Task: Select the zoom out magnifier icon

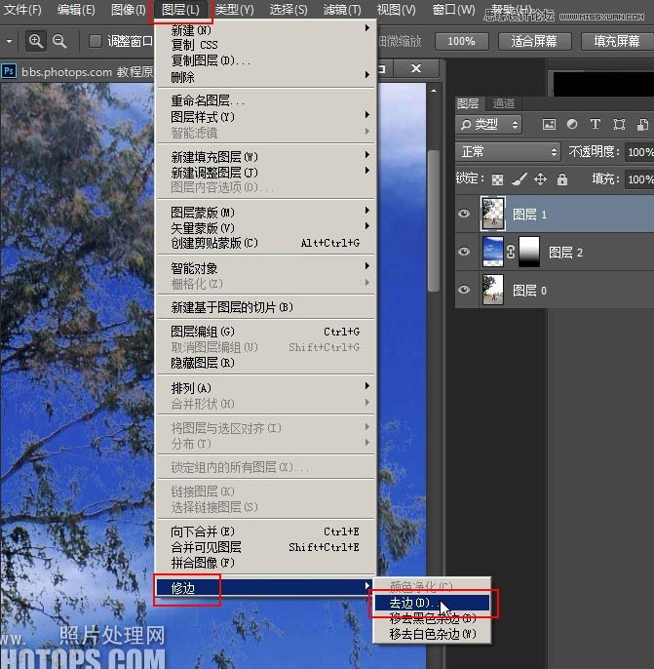Action: (59, 41)
